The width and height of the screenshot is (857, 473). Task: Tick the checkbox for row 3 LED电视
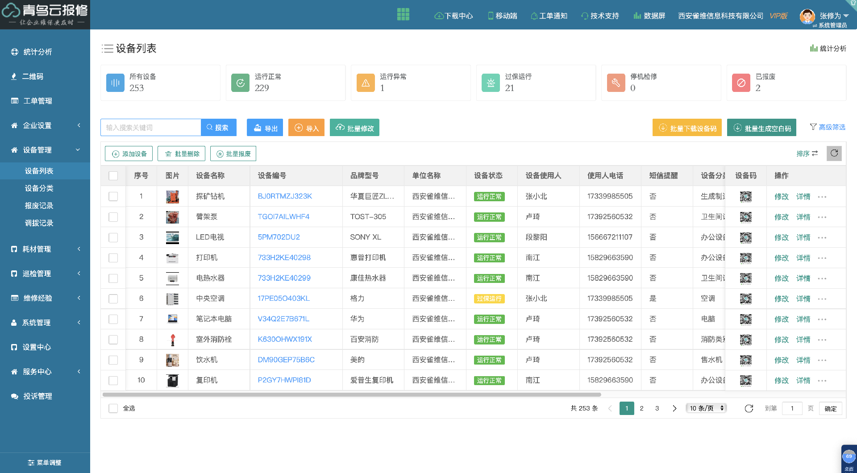point(113,237)
